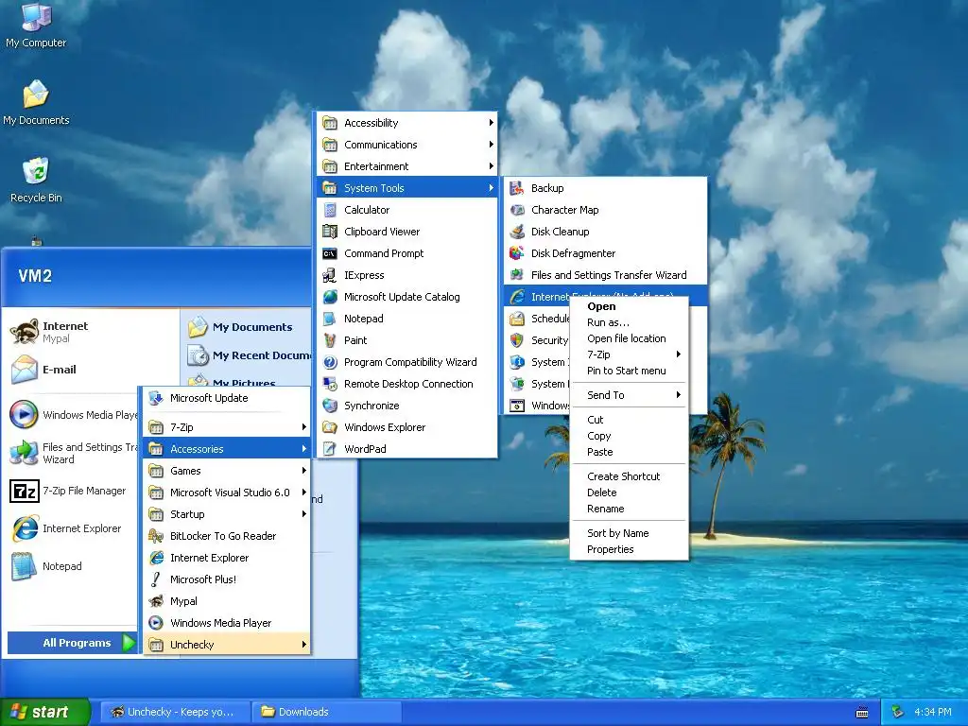
Task: Choose Sort by Name
Action: [x=629, y=533]
